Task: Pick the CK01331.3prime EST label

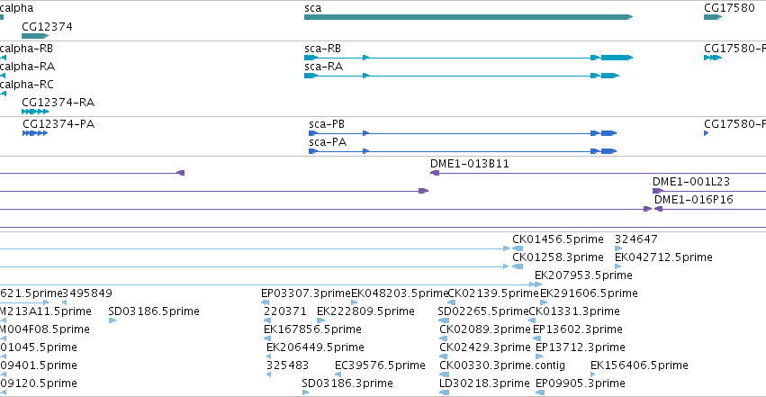Action: tap(574, 311)
